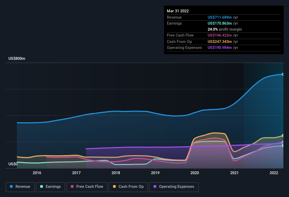
Task: Click the 24.0% profit margin text
Action: (x=225, y=29)
